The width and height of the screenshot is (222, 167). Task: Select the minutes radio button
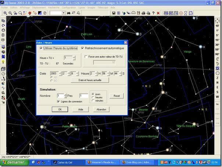click(93, 100)
